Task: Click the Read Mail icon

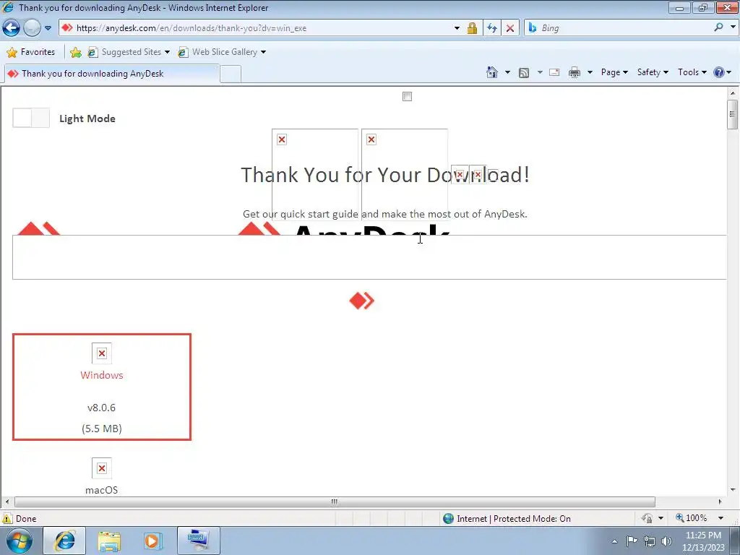Action: (x=554, y=72)
